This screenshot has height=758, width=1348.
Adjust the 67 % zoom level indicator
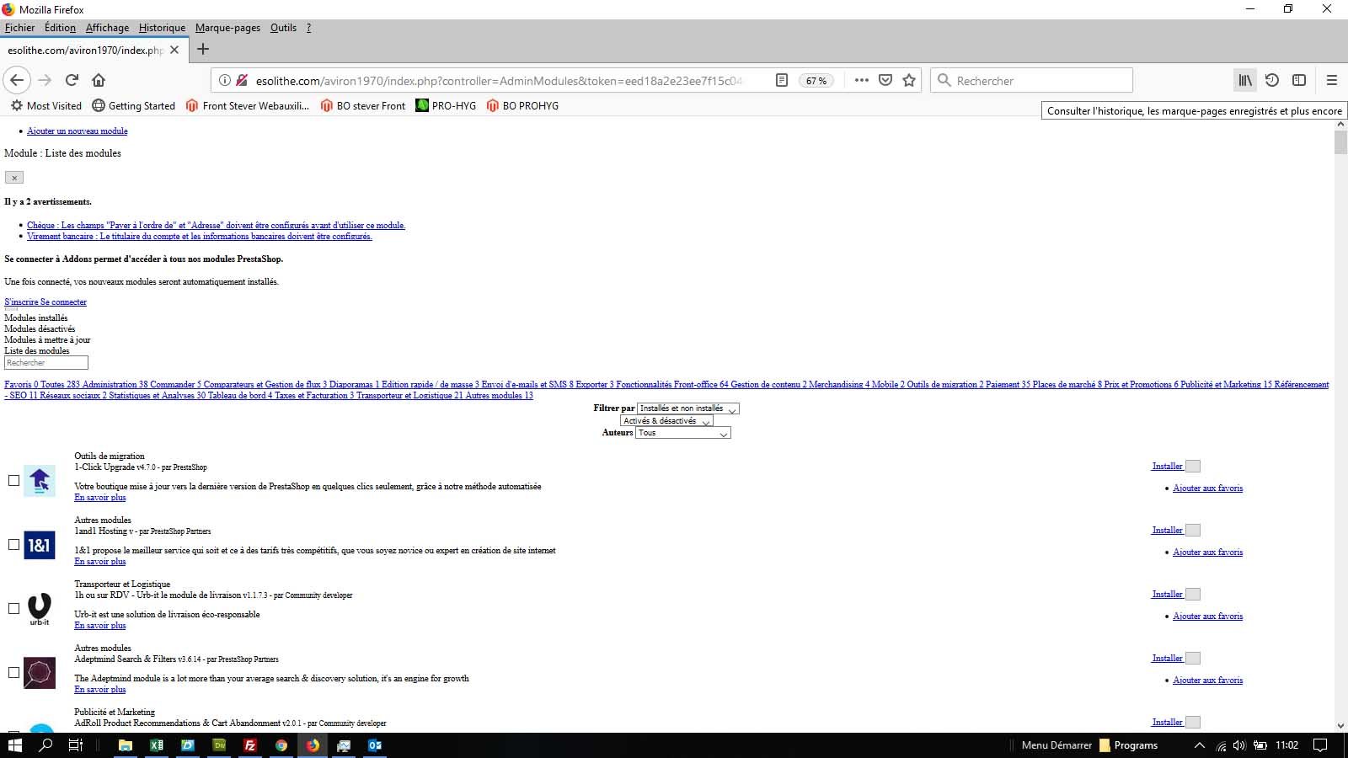tap(816, 81)
